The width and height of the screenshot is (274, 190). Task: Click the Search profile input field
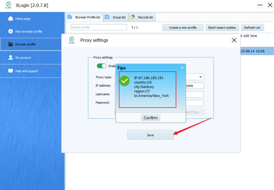point(99,27)
